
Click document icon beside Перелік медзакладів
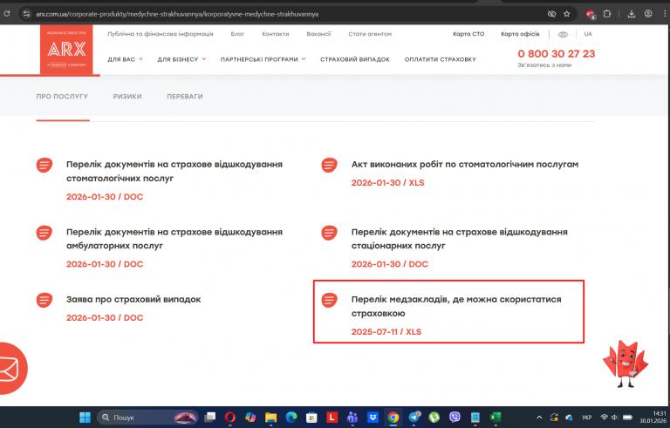330,300
